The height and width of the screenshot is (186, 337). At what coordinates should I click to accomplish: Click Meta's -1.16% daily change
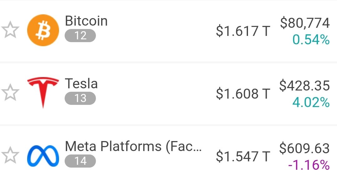pos(309,165)
